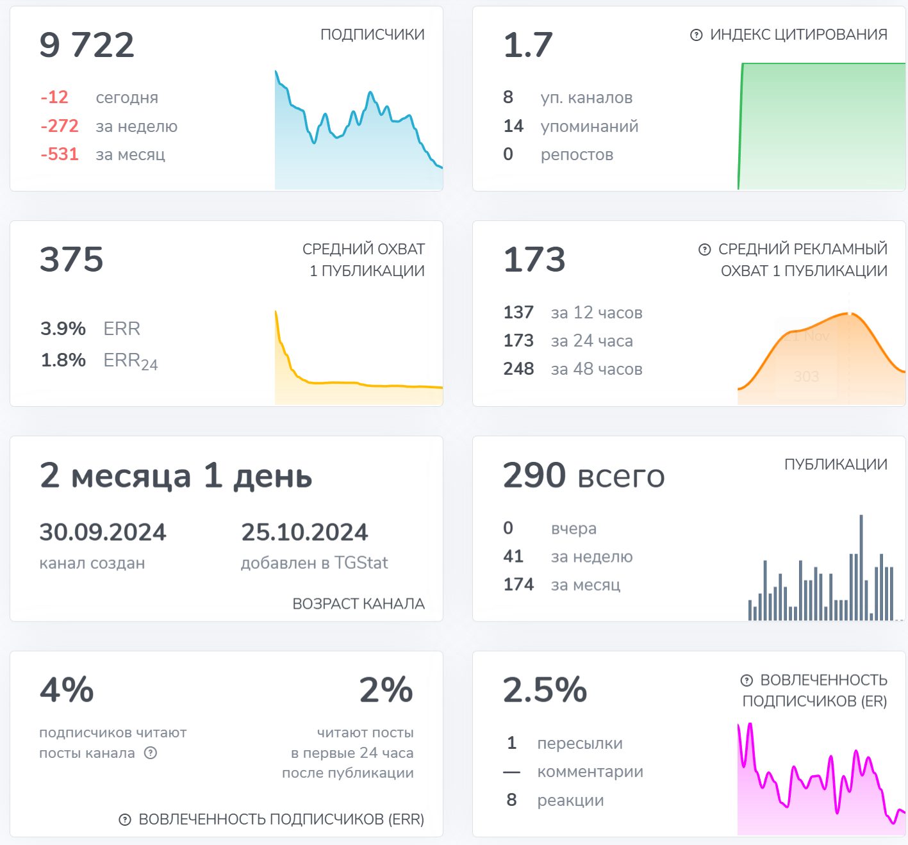Click the вчера publications row
The height and width of the screenshot is (845, 908).
tap(550, 529)
